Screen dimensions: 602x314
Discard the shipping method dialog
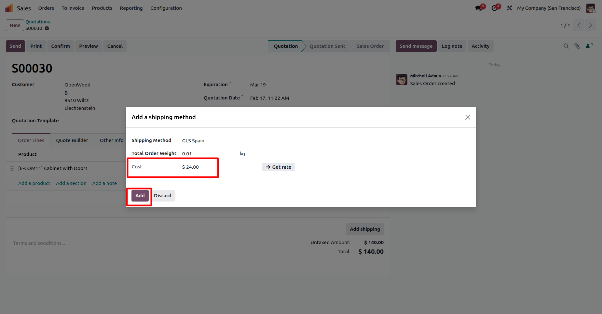(162, 196)
